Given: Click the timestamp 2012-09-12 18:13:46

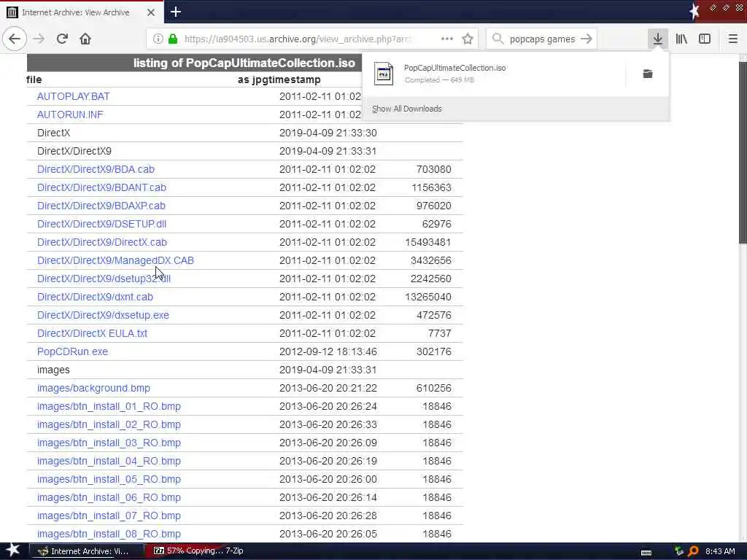Looking at the screenshot, I should click(328, 351).
